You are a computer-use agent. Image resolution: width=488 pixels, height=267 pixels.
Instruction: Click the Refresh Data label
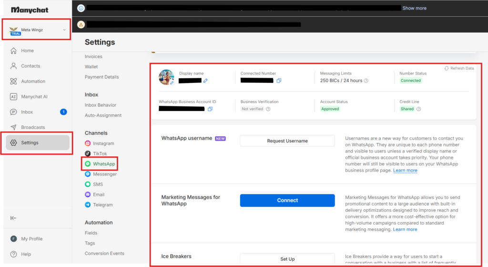click(x=462, y=68)
